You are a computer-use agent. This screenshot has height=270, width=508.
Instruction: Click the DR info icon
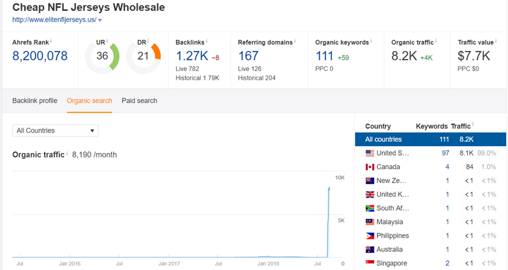click(x=148, y=41)
